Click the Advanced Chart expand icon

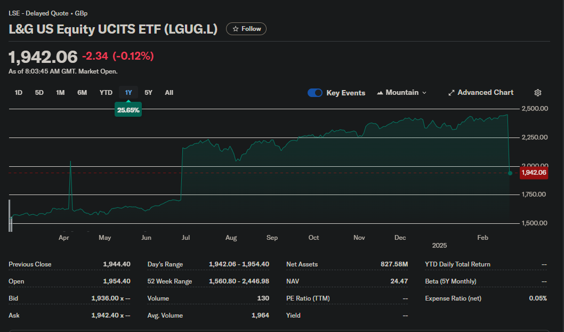click(452, 93)
